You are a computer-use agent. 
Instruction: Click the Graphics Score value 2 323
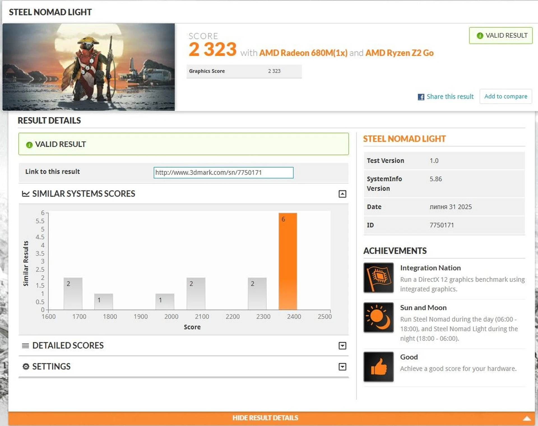[274, 71]
